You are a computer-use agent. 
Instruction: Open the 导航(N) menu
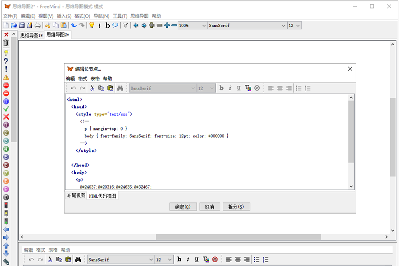click(x=101, y=16)
